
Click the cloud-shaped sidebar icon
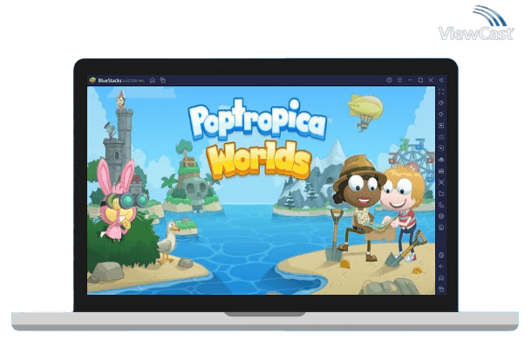pyautogui.click(x=441, y=160)
